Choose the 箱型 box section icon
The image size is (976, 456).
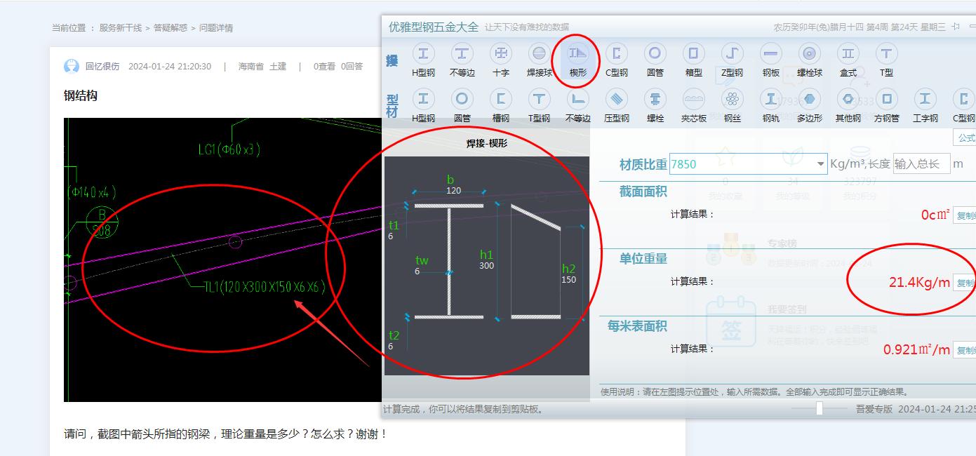(x=693, y=60)
